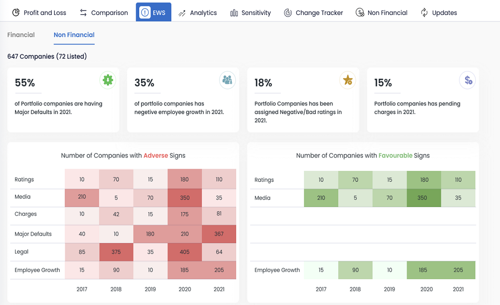Click the pie chart icon beside Profit and Loss
This screenshot has height=305, width=500.
point(16,13)
